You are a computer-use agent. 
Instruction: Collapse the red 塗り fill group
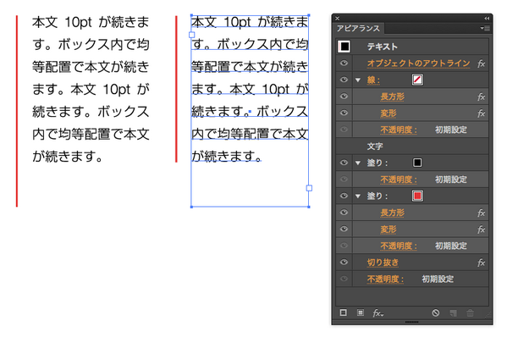(x=358, y=196)
